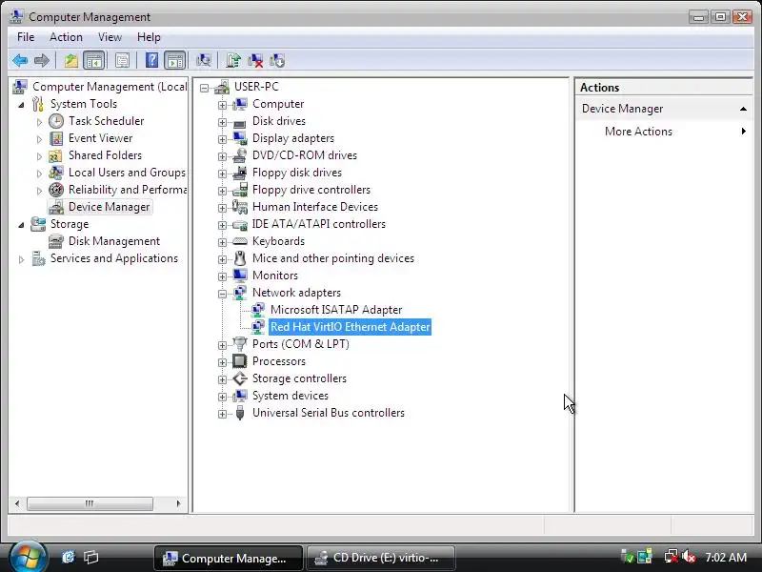Click the update driver software icon

[232, 61]
